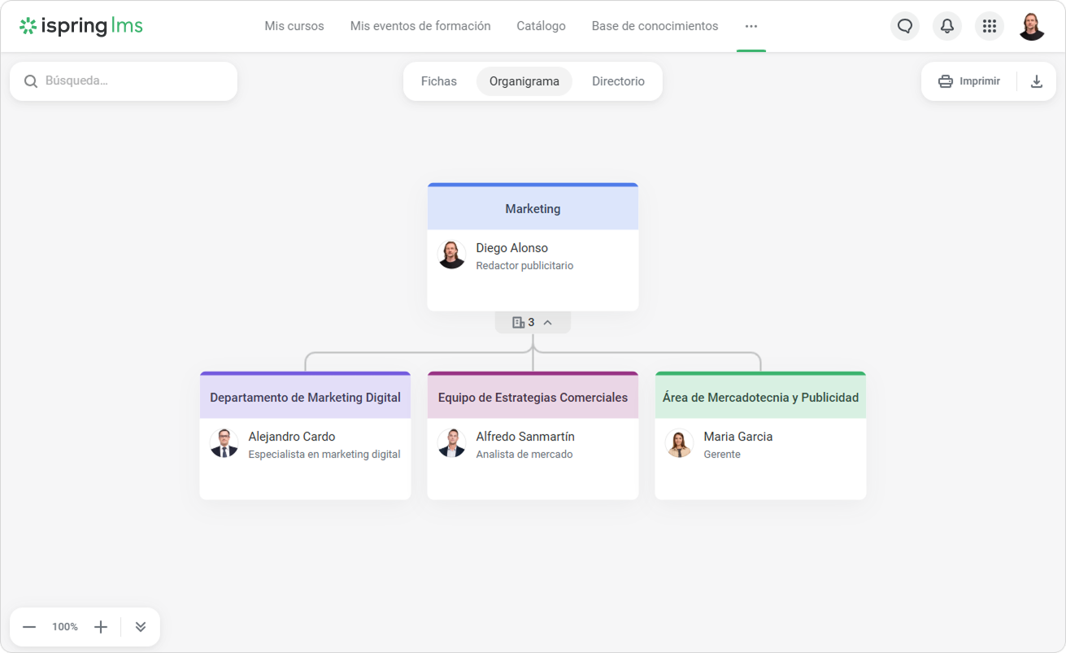
Task: Zoom out with the minus icon
Action: 29,627
